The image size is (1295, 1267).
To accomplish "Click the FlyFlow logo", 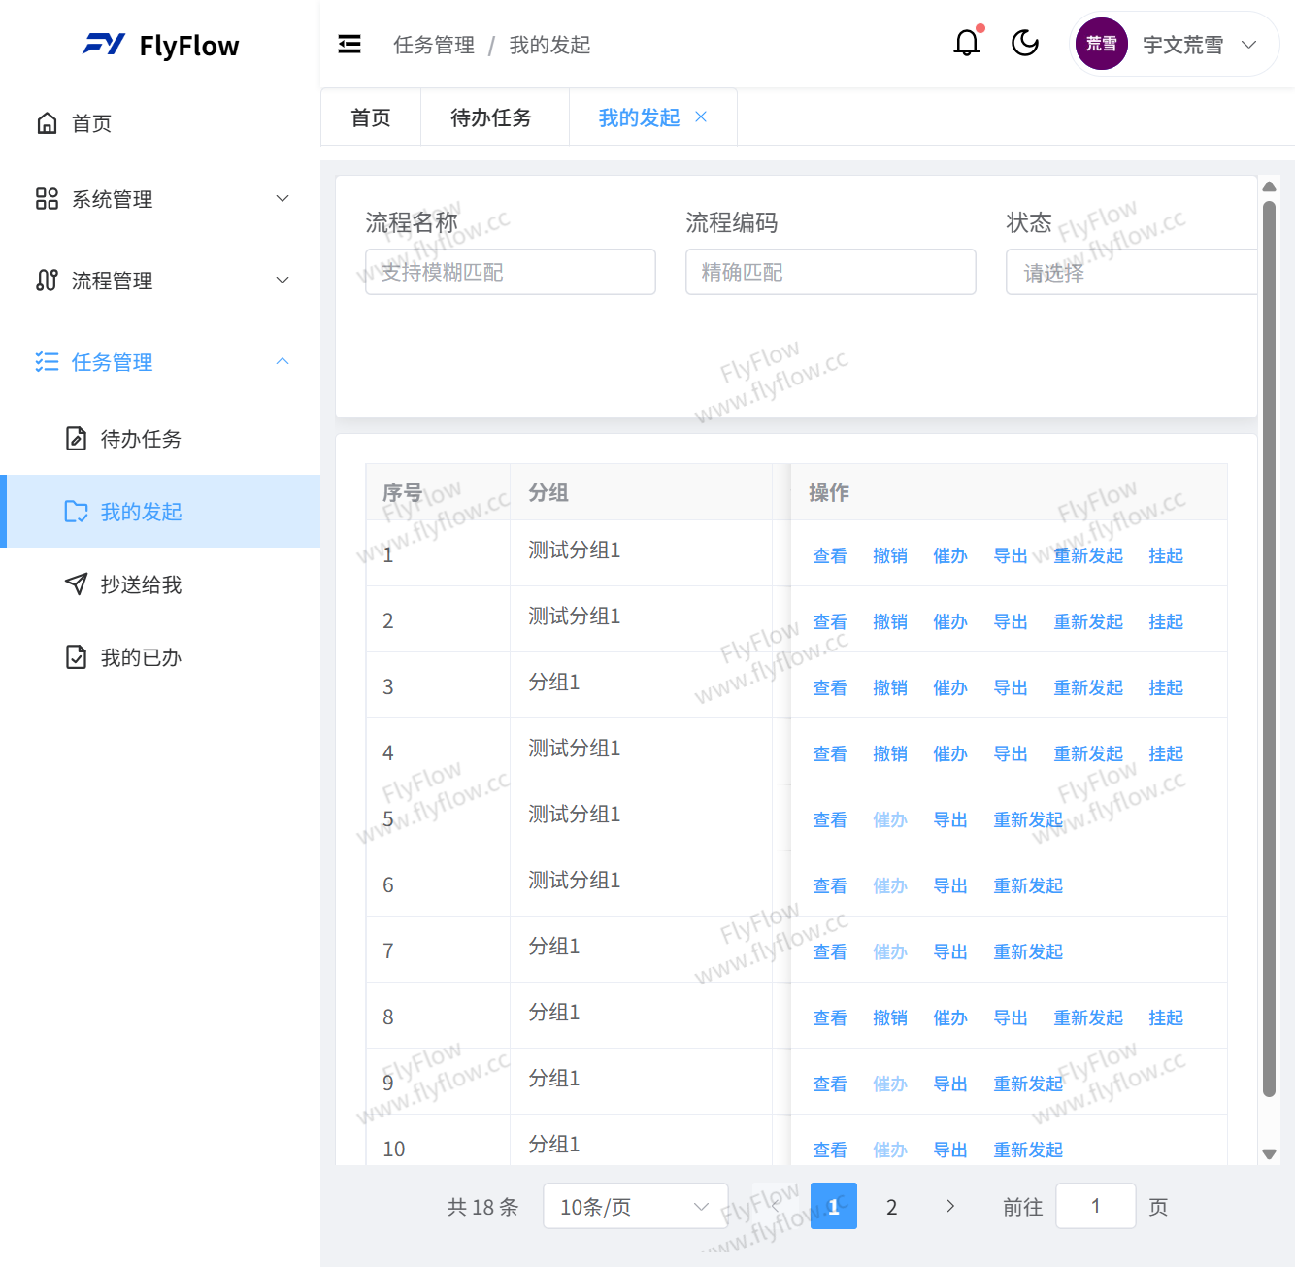I will point(161,45).
